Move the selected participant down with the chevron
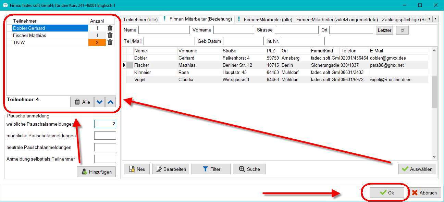The image size is (444, 202). pos(100,102)
